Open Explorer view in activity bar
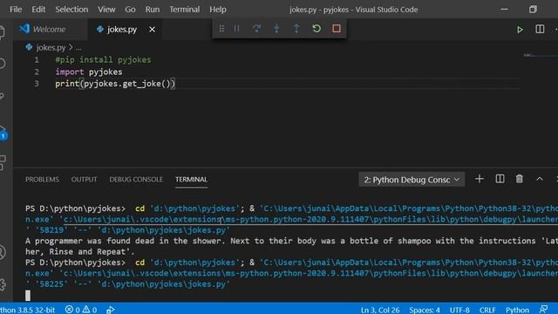 tap(3, 32)
